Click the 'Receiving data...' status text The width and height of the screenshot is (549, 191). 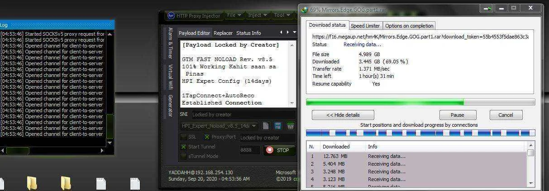[x=362, y=44]
